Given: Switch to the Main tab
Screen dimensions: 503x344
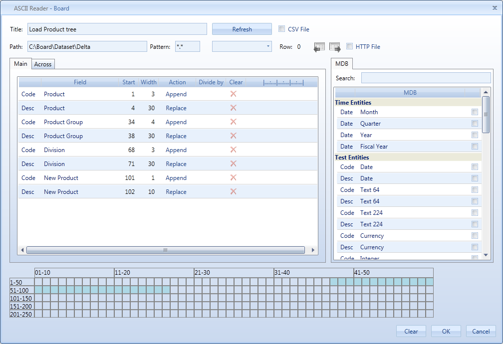Looking at the screenshot, I should [20, 64].
